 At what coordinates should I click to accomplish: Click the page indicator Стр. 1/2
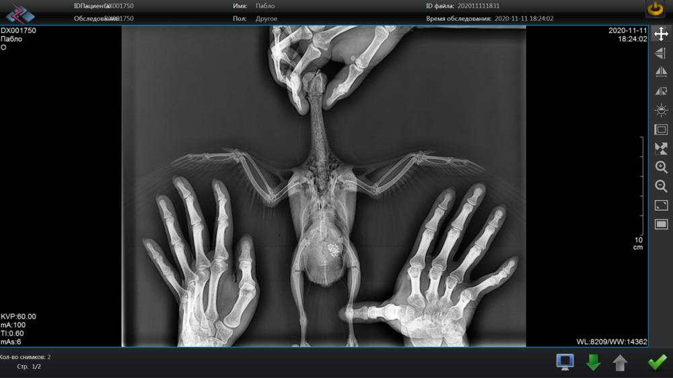point(29,367)
